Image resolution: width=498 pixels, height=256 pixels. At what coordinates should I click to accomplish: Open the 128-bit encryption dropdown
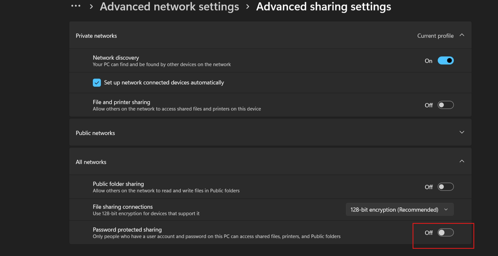[399, 210]
